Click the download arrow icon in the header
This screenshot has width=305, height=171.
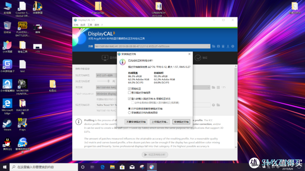(x=228, y=46)
